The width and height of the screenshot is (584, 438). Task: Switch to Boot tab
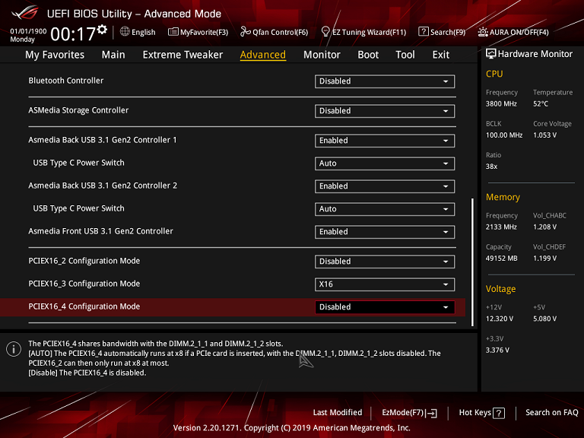[368, 55]
